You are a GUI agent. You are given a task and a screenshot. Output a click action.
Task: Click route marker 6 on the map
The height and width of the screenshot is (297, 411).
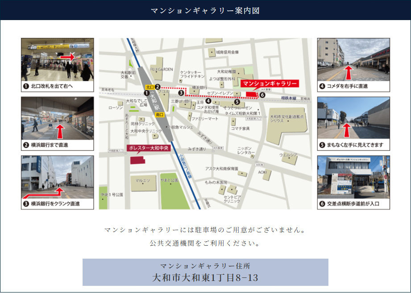click(x=262, y=95)
